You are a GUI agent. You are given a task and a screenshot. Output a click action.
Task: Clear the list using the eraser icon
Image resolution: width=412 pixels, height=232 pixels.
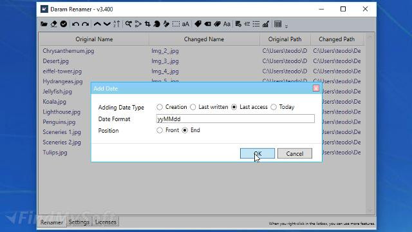[54, 24]
